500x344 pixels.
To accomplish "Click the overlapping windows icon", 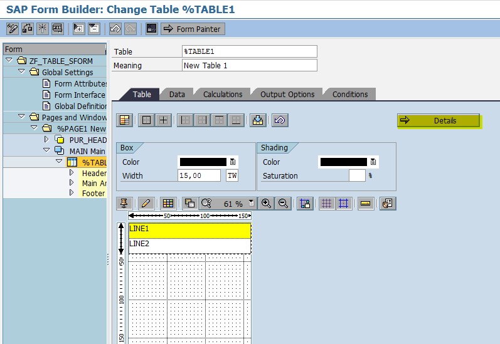I will pos(189,203).
